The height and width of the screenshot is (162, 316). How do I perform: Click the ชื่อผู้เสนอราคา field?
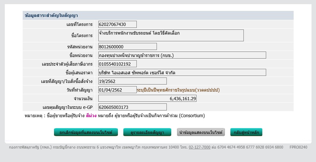182,72
